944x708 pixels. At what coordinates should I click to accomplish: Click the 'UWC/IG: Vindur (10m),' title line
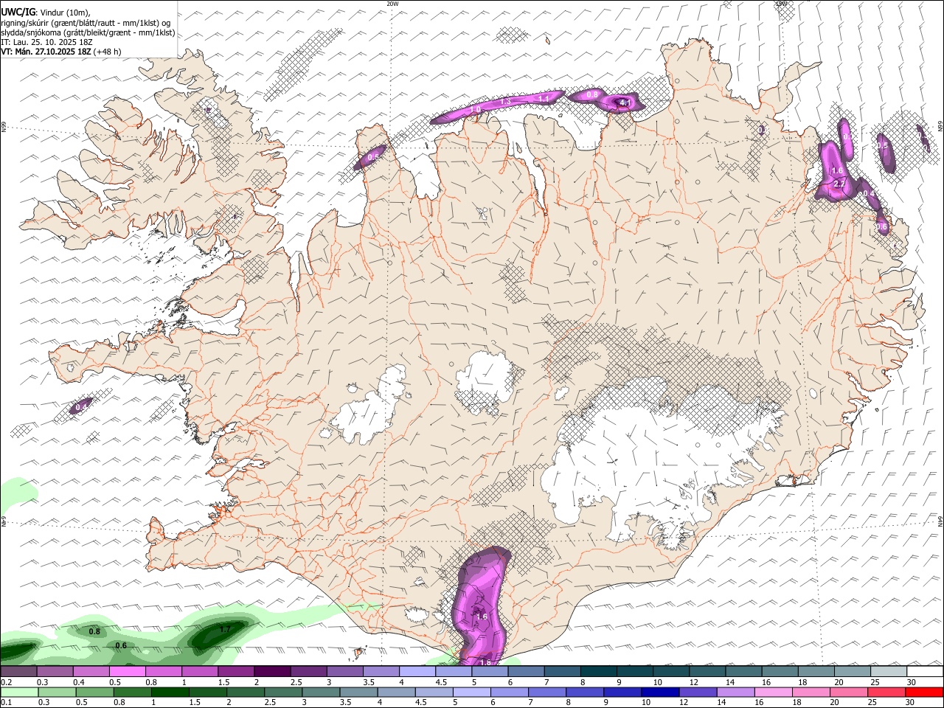tap(45, 13)
